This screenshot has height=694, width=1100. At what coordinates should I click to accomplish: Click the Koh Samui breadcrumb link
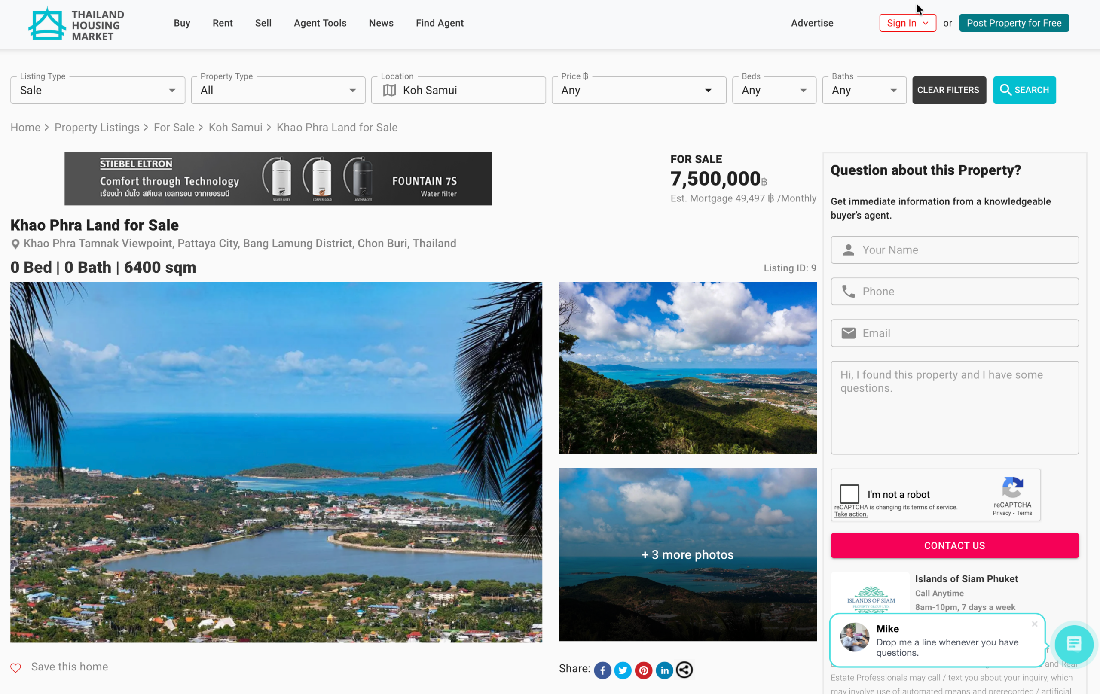[x=235, y=128]
